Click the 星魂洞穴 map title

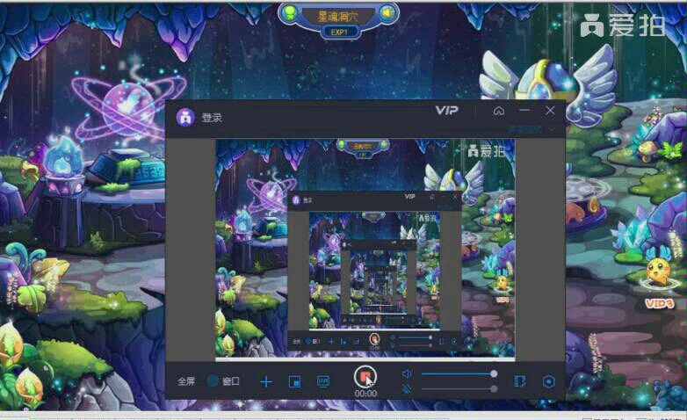coord(338,17)
